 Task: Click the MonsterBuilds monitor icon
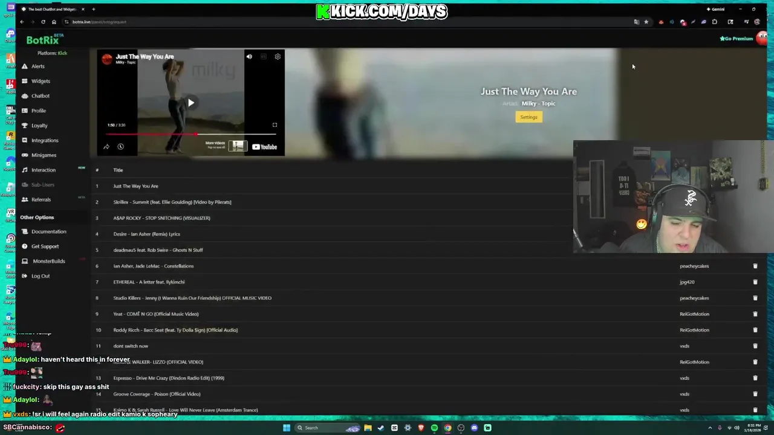[25, 261]
